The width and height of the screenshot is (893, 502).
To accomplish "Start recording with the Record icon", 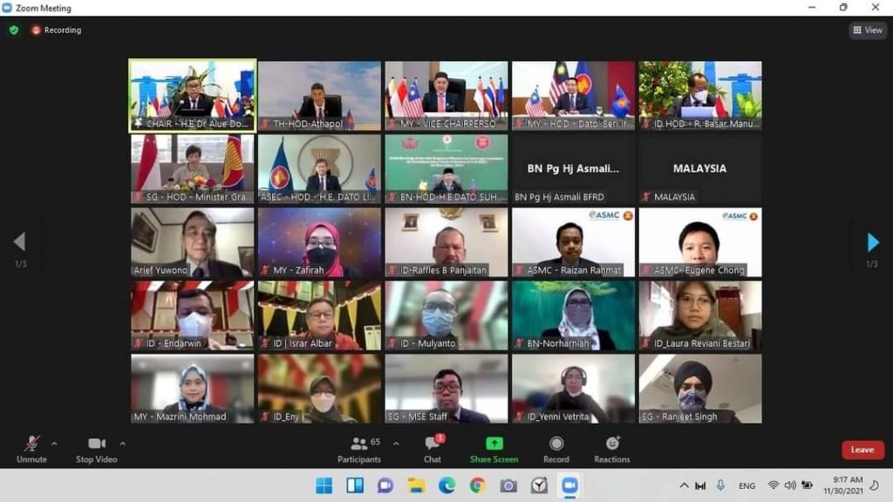I will click(556, 444).
